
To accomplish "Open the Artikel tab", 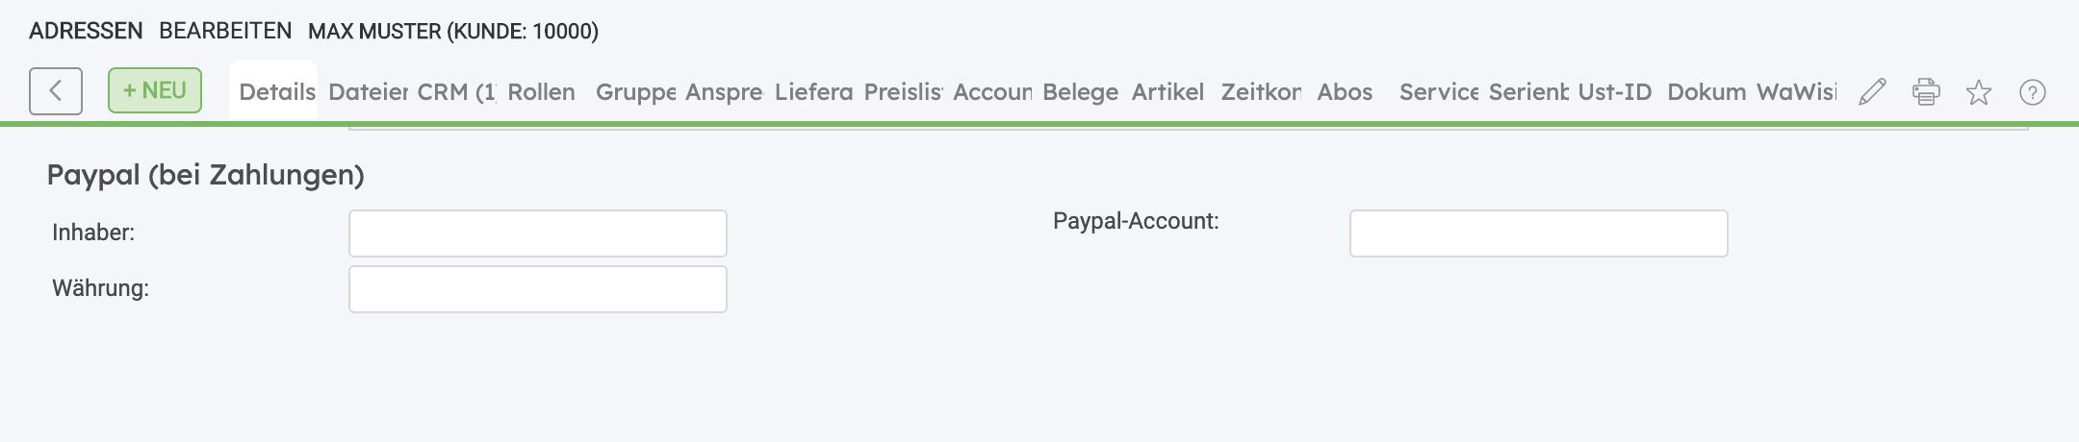I will point(1168,92).
